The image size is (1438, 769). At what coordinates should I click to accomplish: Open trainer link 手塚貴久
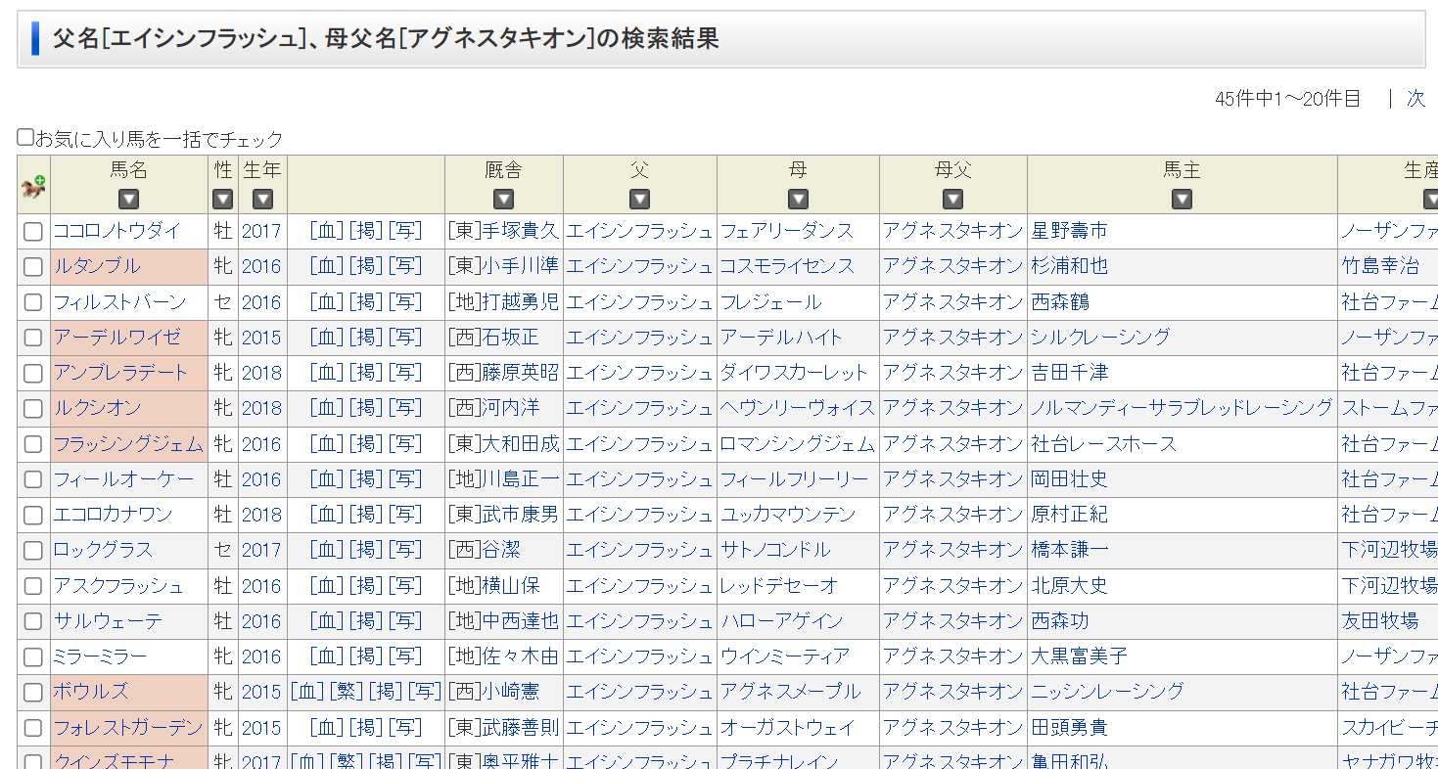coord(521,231)
